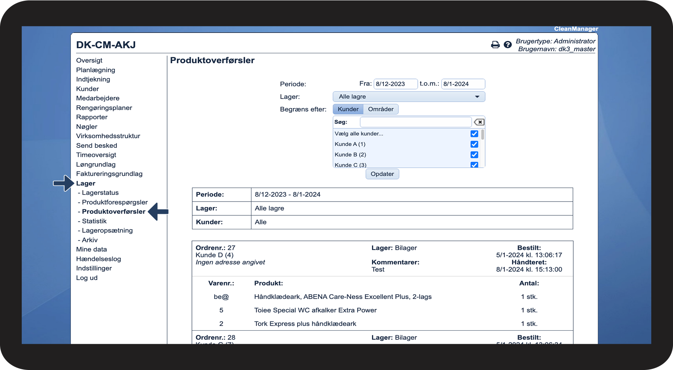The height and width of the screenshot is (370, 673).
Task: Click the print icon
Action: [495, 45]
